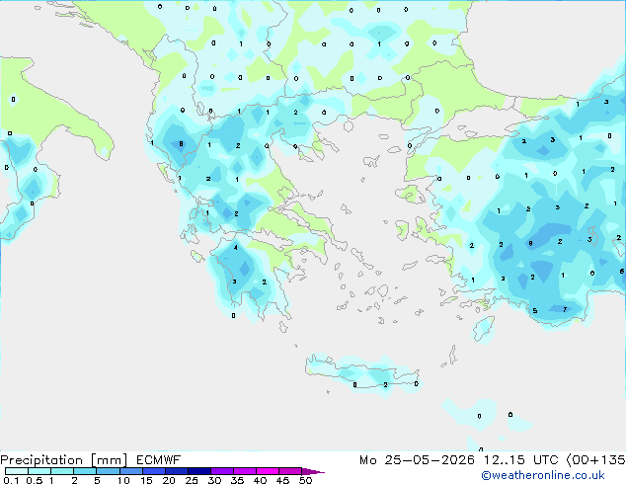The width and height of the screenshot is (626, 484).
Task: Click the '(00+135' forecast offset text
Action: coord(595,460)
